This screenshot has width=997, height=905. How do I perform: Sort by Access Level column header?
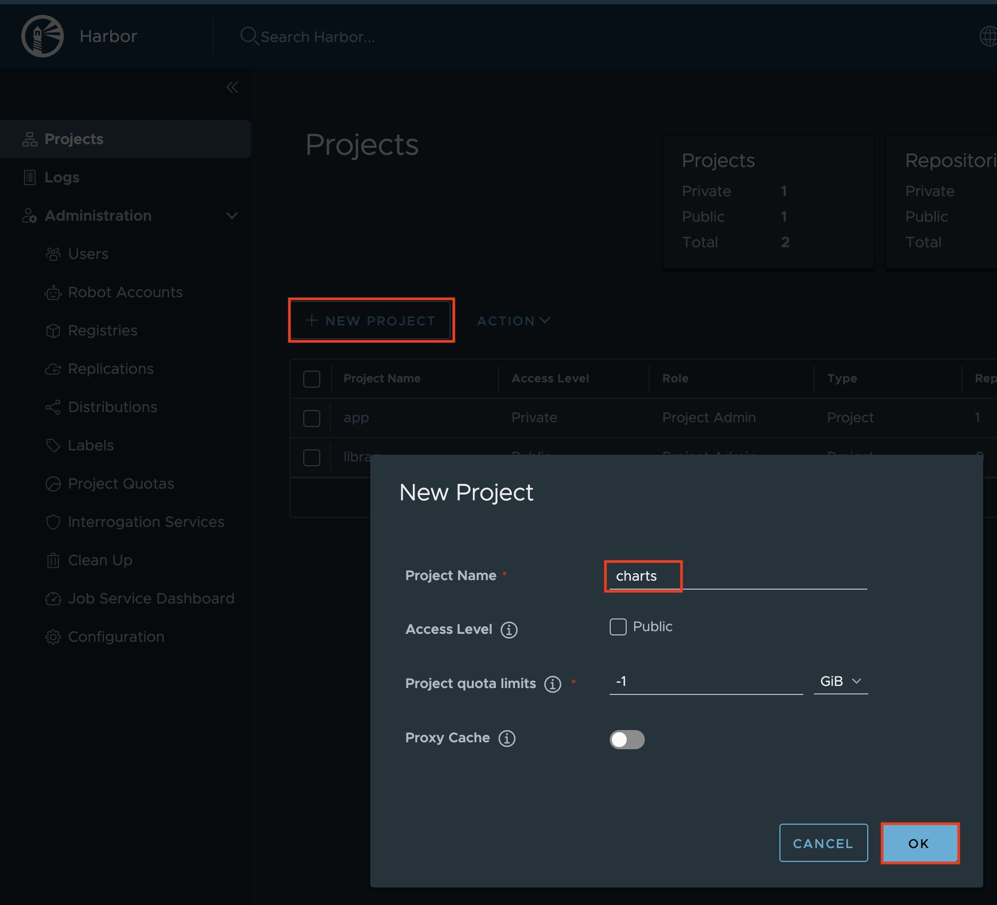(550, 379)
